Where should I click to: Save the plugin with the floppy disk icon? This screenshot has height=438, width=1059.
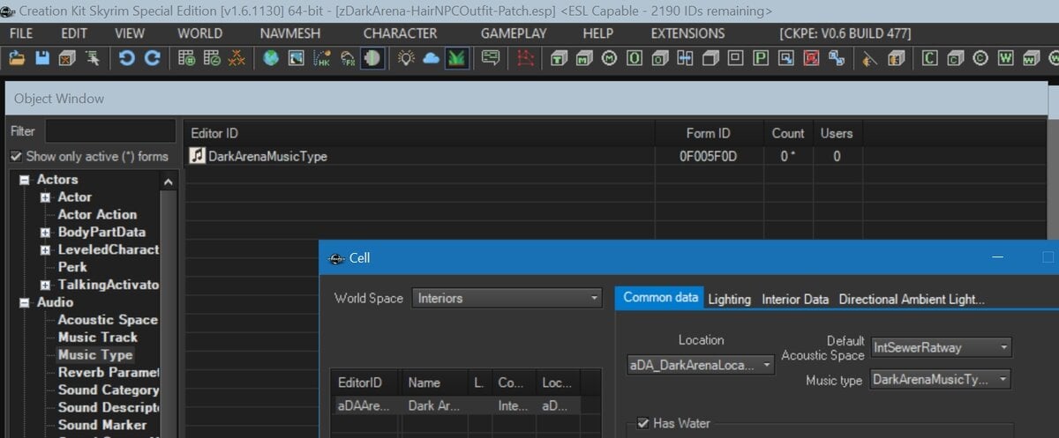(41, 58)
